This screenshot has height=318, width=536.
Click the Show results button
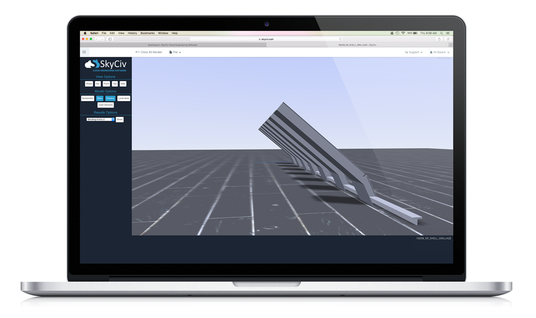[x=120, y=119]
